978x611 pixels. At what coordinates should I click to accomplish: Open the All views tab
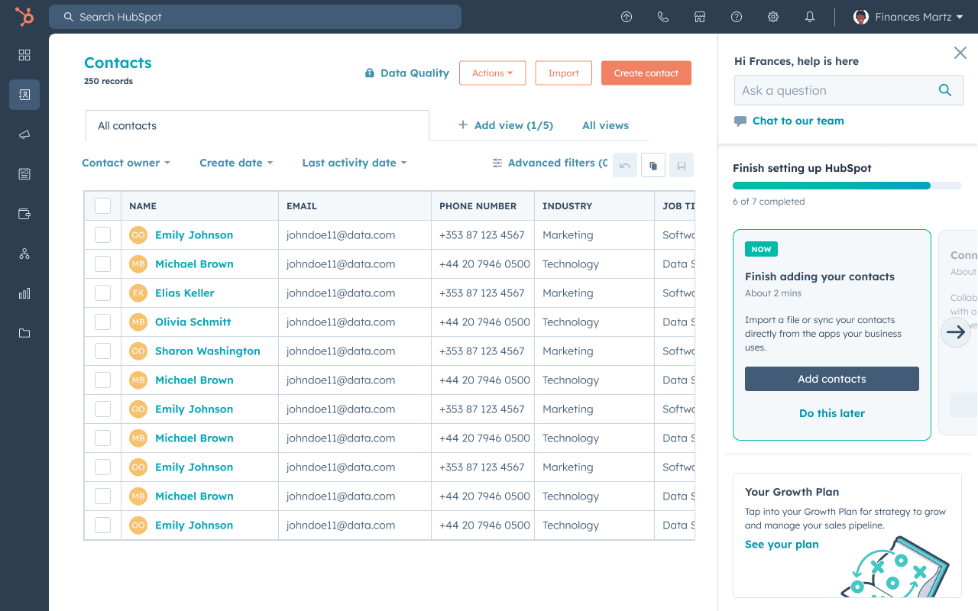[x=606, y=125]
